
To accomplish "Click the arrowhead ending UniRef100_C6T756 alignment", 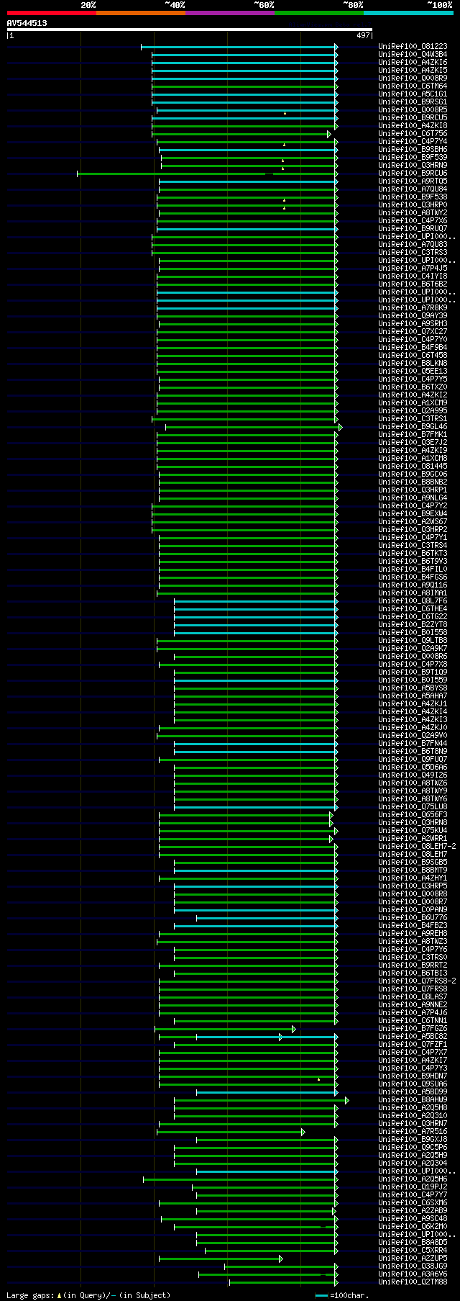I will (x=329, y=134).
